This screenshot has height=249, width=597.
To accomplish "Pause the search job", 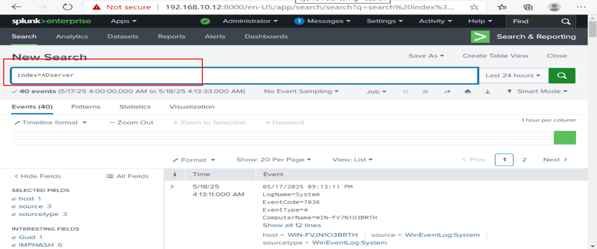I will (x=405, y=92).
